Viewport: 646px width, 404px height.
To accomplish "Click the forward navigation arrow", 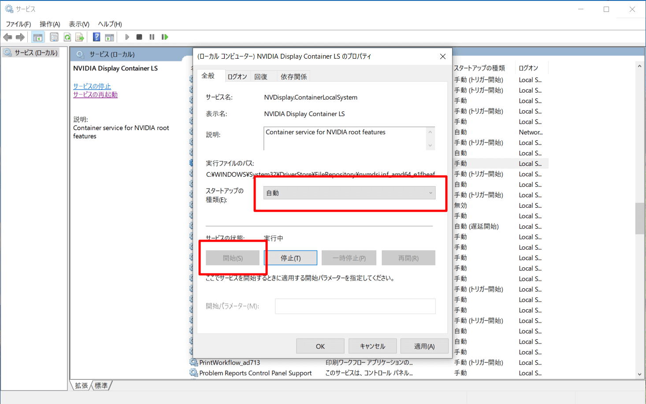I will (x=20, y=37).
